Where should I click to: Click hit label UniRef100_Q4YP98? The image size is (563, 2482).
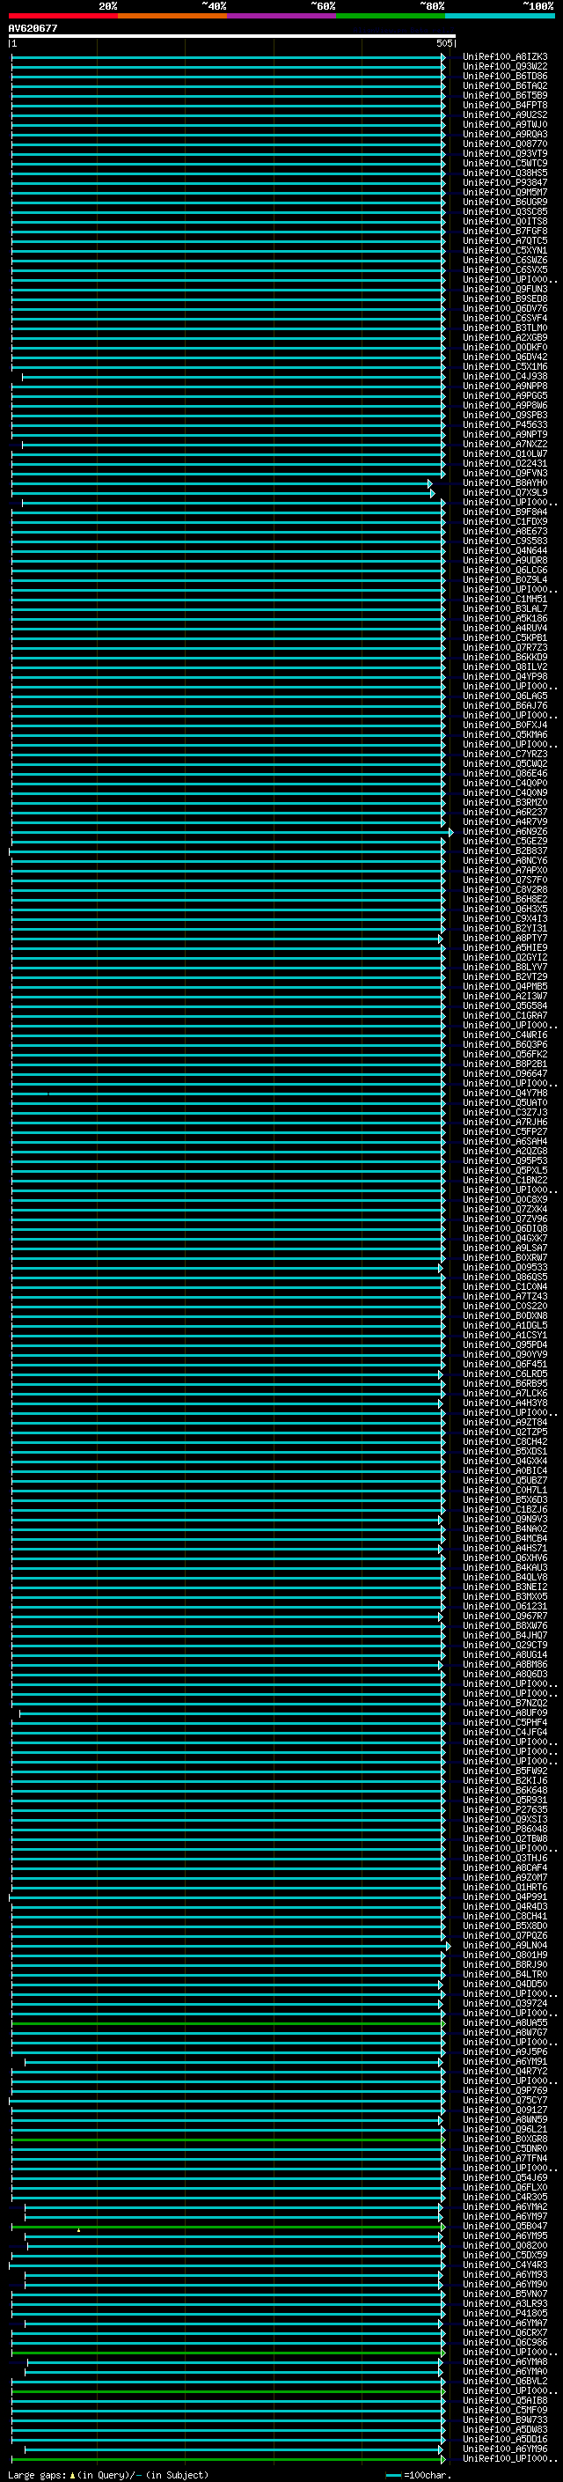(504, 676)
